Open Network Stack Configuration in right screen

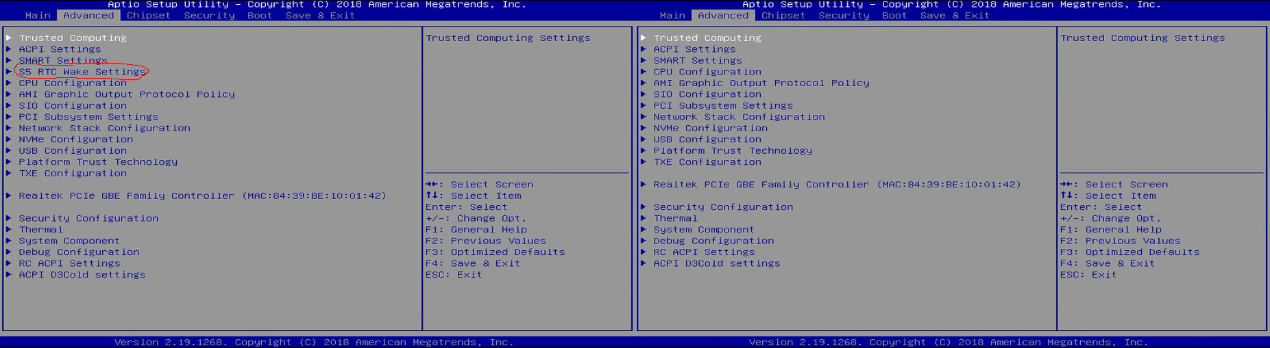pyautogui.click(x=739, y=117)
